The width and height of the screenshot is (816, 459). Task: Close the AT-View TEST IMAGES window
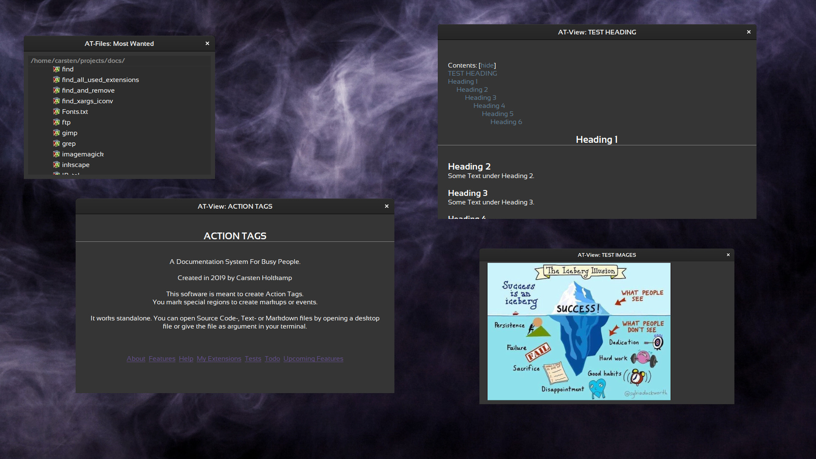[x=728, y=255]
